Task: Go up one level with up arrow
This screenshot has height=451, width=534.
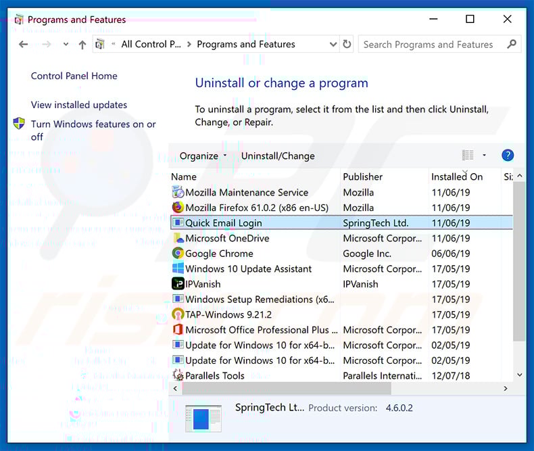Action: click(82, 45)
